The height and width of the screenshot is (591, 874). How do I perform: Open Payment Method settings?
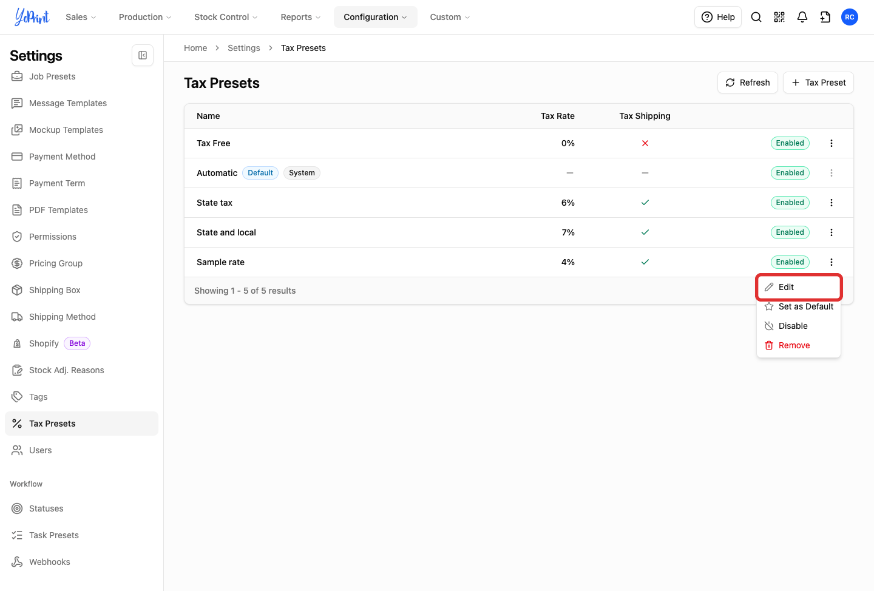click(x=81, y=157)
